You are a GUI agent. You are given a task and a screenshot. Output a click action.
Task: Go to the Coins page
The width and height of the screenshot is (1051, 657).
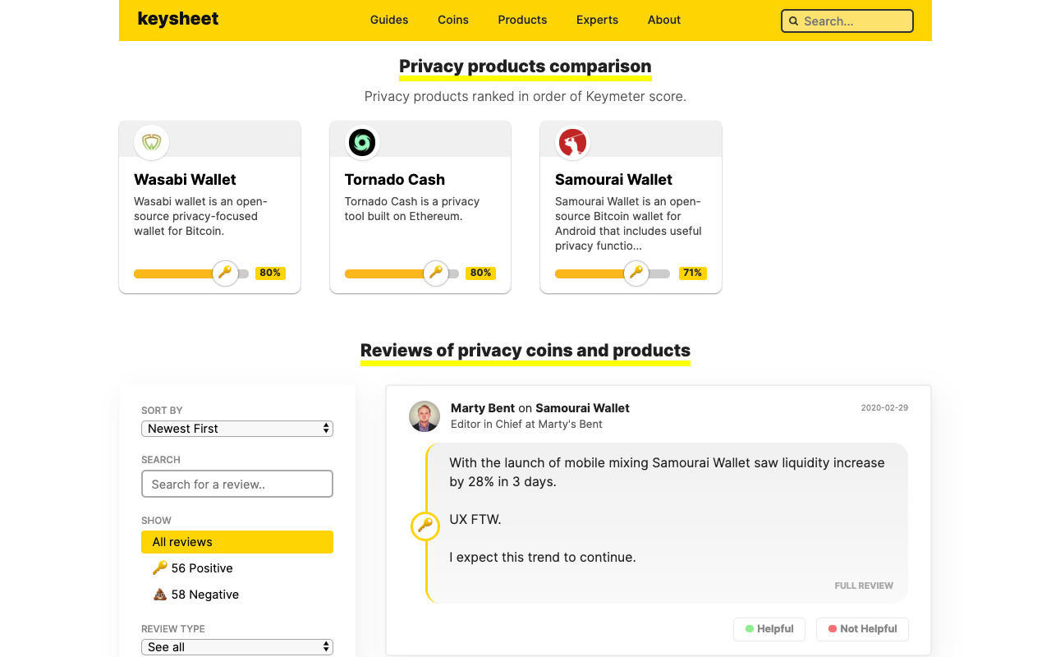tap(453, 20)
